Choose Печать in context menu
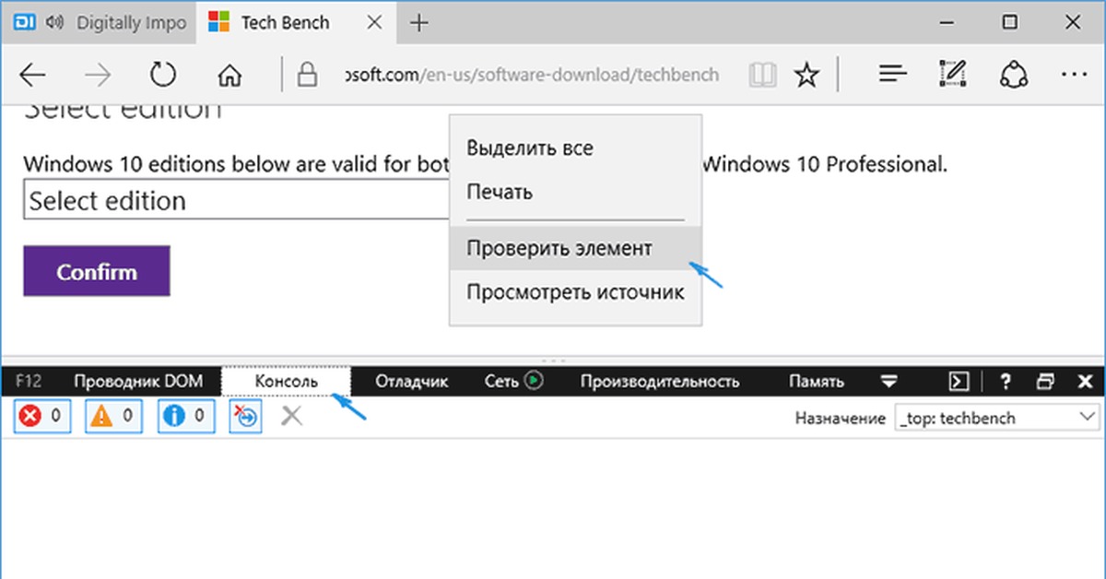Viewport: 1106px width, 579px height. click(576, 193)
